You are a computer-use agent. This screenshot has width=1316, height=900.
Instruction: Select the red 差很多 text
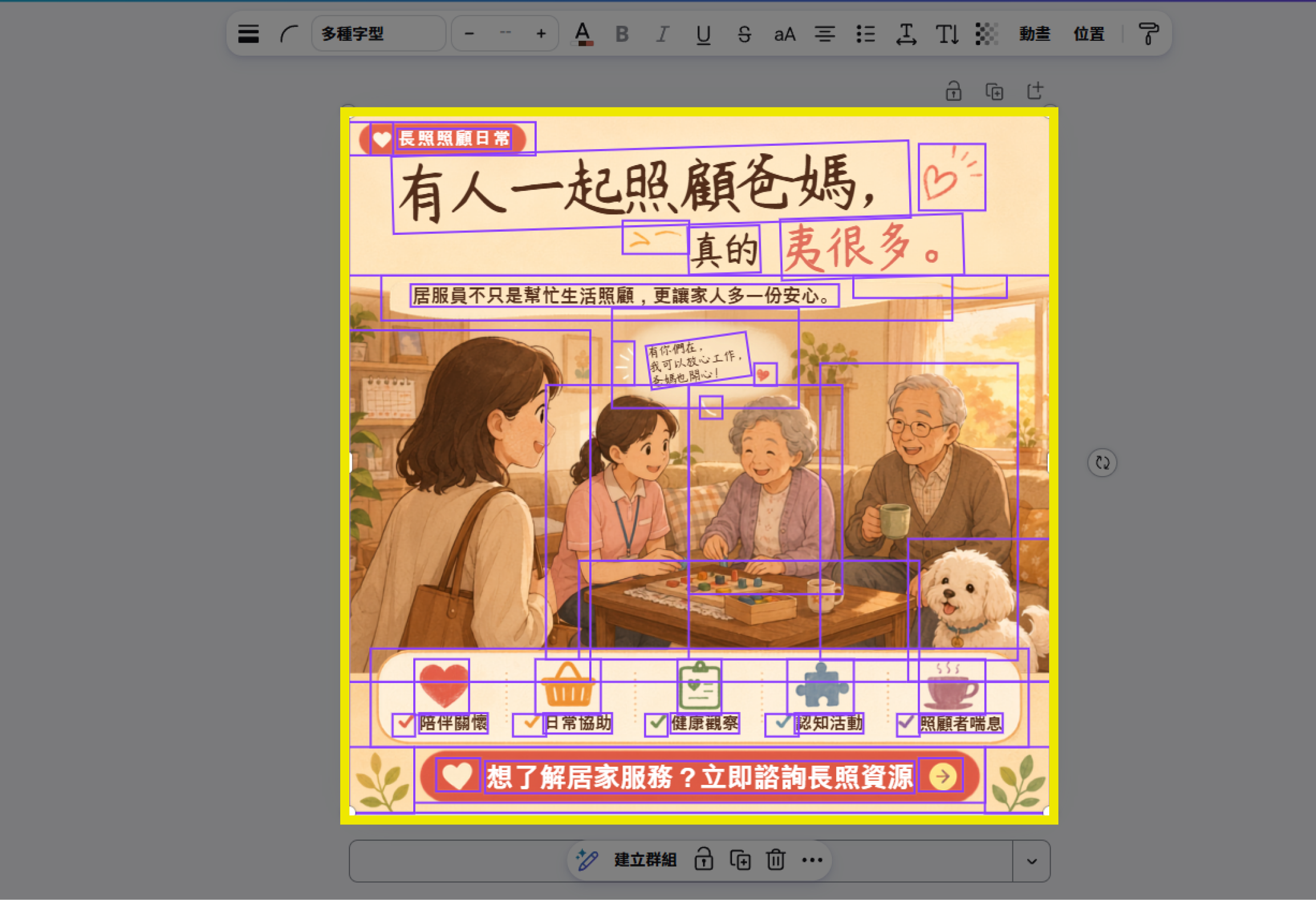tap(872, 247)
